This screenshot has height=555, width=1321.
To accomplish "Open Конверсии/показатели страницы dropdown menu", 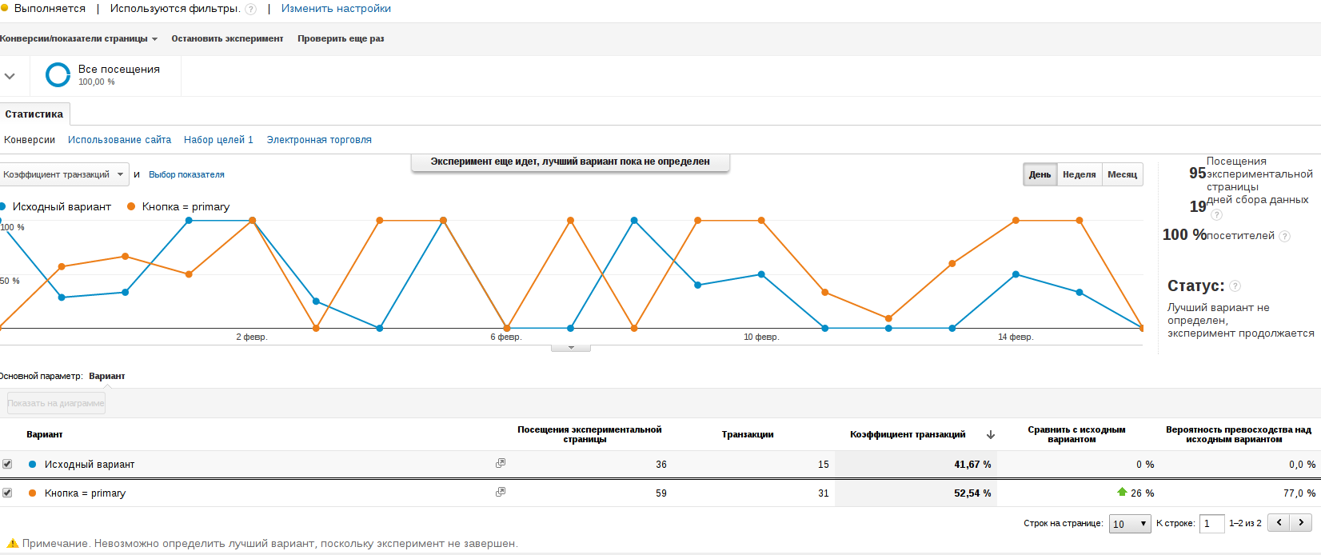I will coord(78,39).
